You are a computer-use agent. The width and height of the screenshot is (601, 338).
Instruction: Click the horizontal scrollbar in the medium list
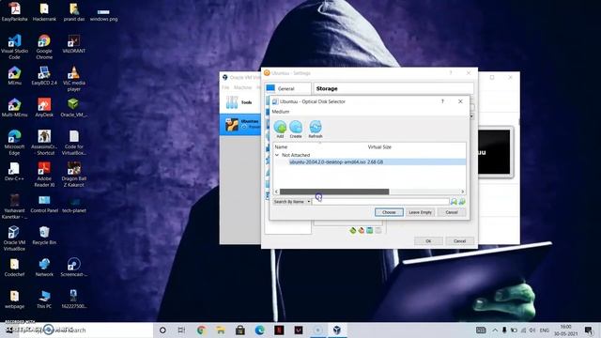[x=334, y=192]
